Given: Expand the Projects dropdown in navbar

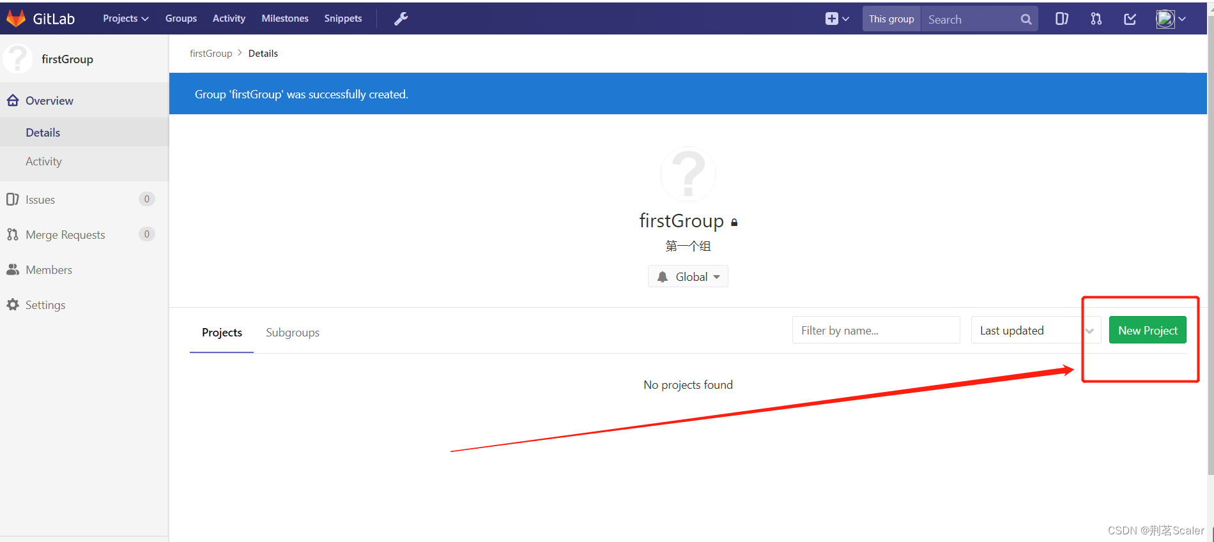Looking at the screenshot, I should (x=126, y=19).
